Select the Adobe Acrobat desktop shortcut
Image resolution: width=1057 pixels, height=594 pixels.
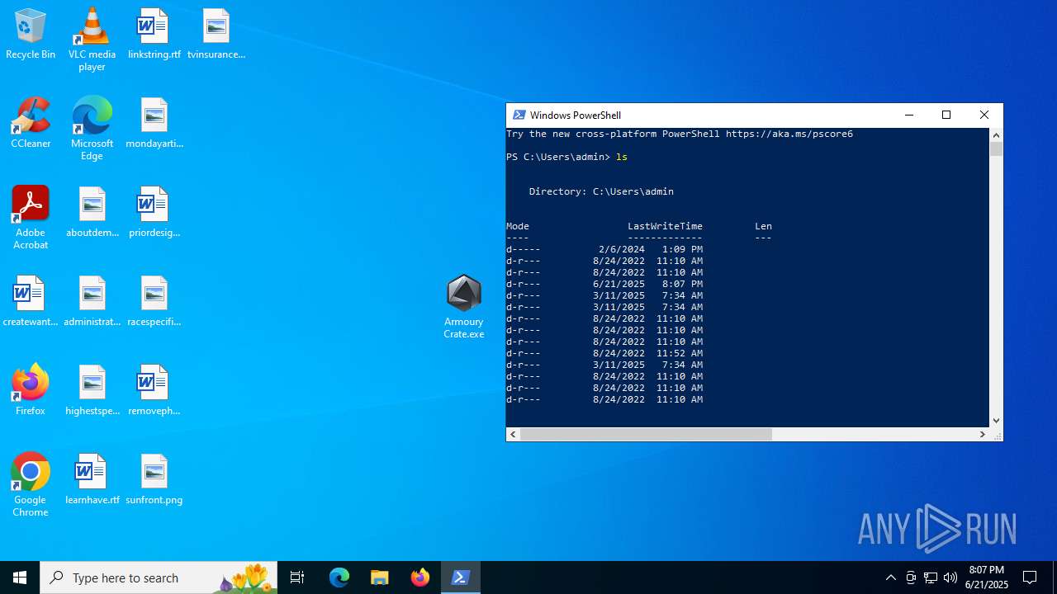pyautogui.click(x=31, y=218)
